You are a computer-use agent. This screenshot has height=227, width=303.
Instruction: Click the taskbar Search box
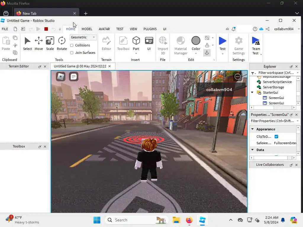click(x=136, y=220)
